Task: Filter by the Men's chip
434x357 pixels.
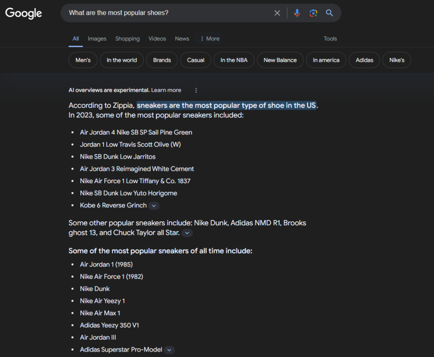Action: click(x=83, y=60)
